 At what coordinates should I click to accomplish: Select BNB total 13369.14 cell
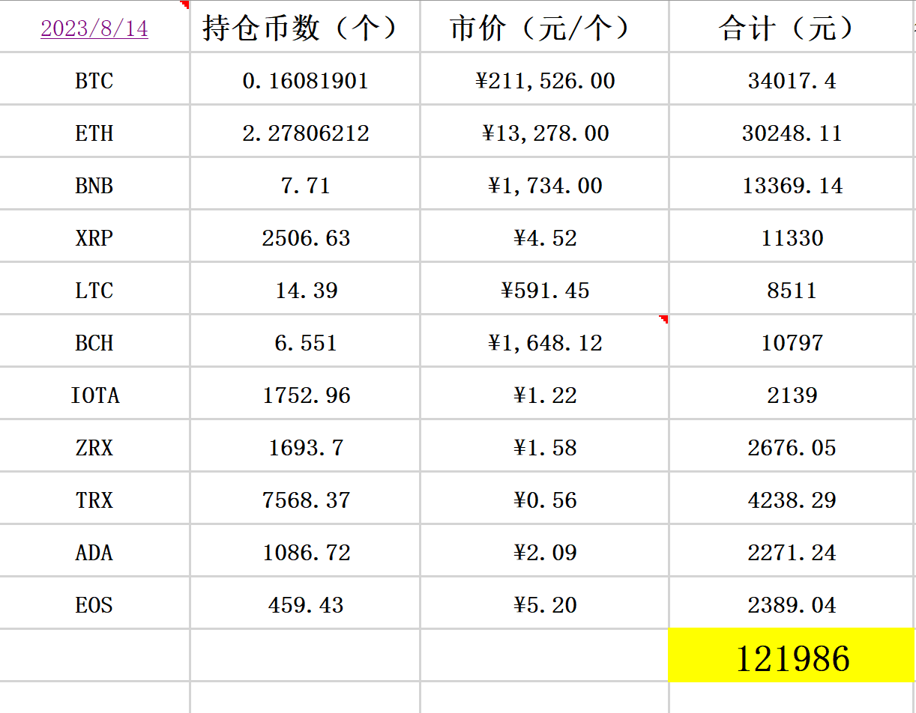coord(792,183)
